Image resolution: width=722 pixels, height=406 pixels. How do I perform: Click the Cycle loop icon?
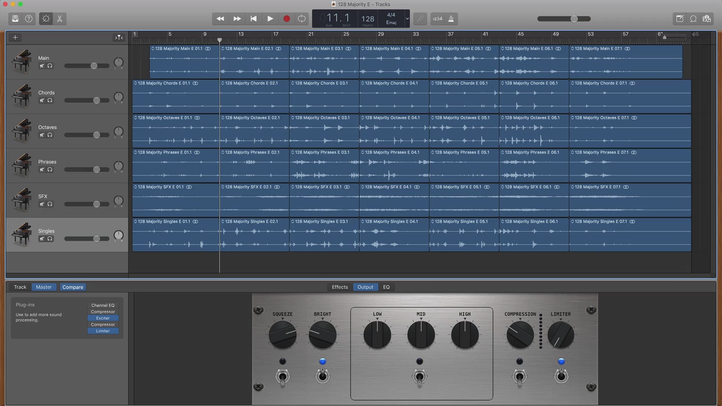[302, 18]
